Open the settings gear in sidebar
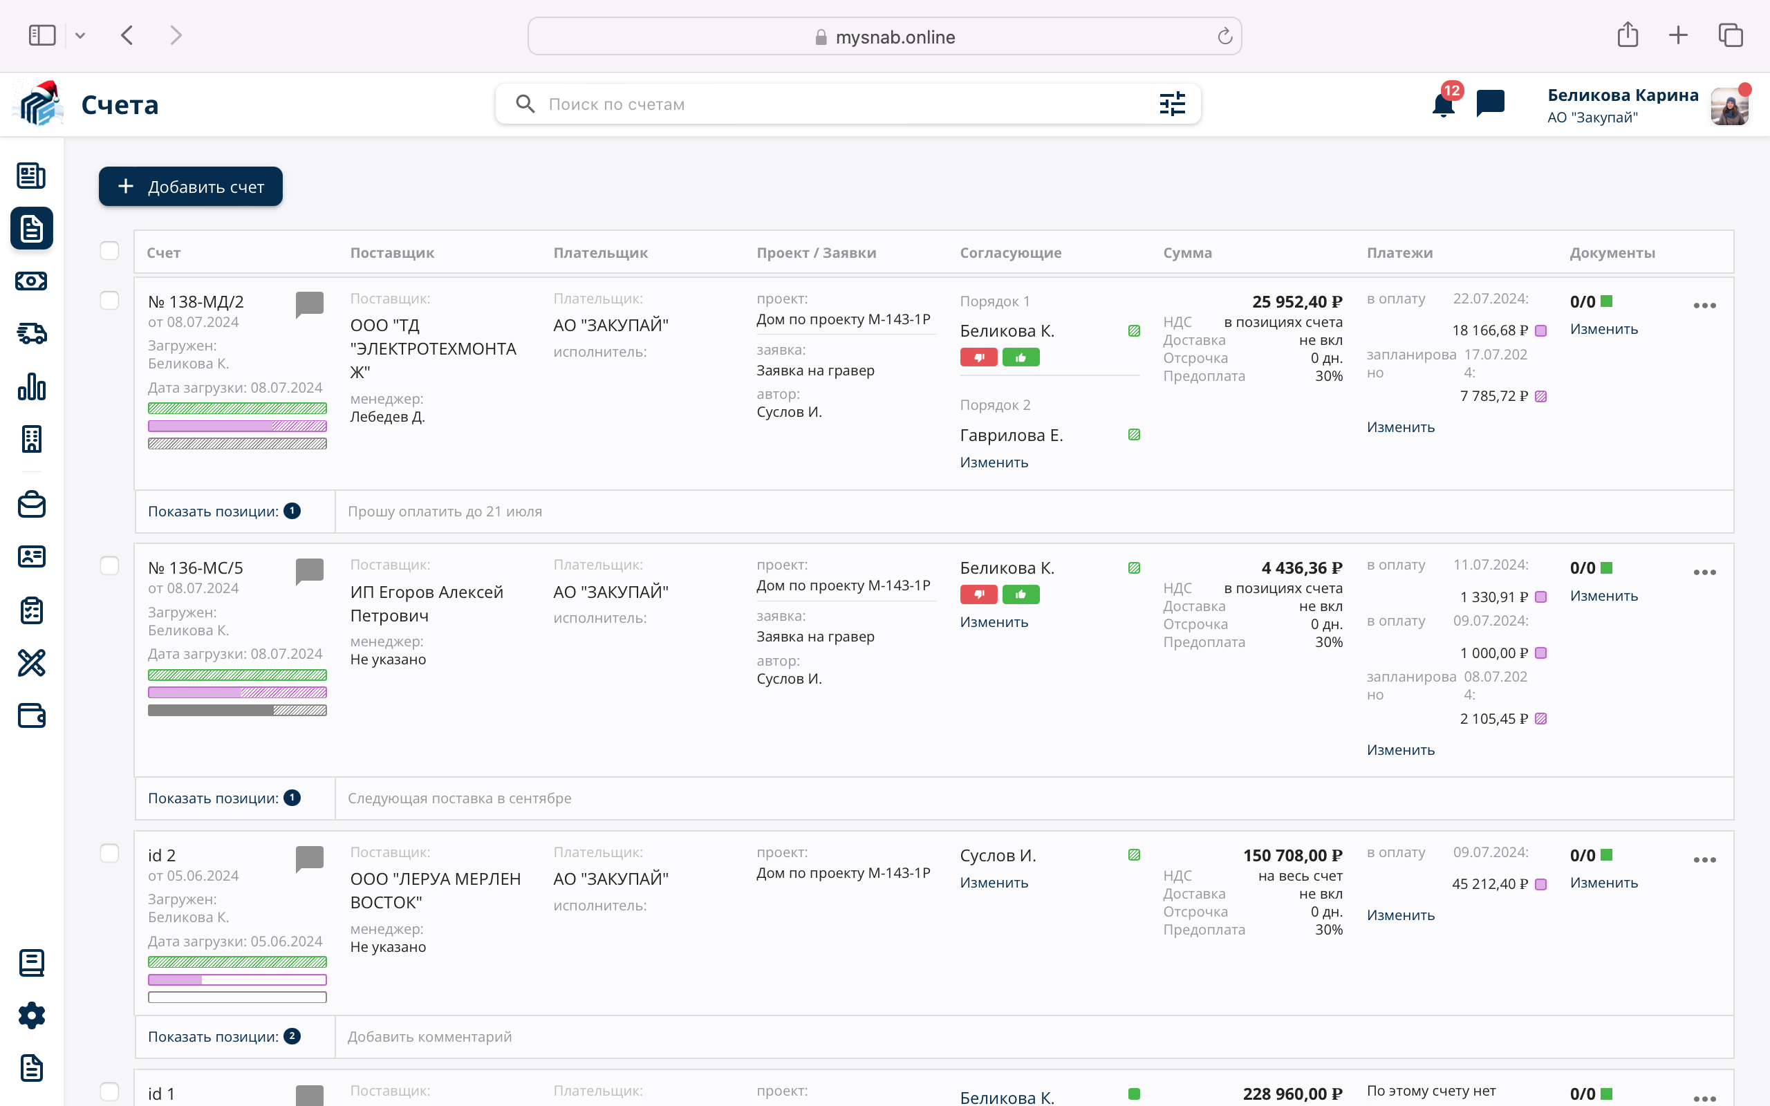The image size is (1770, 1106). [x=31, y=1015]
